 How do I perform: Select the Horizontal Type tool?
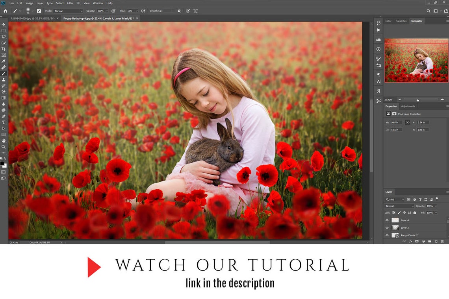pyautogui.click(x=4, y=122)
